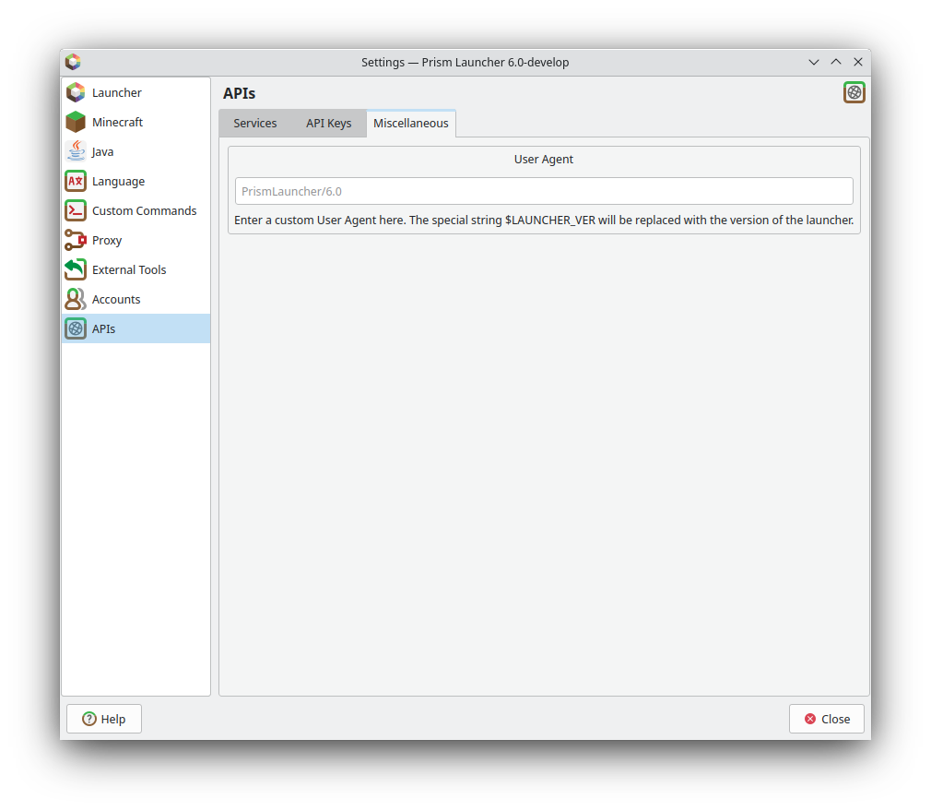Screen dimensions: 931x811
Task: Click the window shade up-arrow button
Action: point(835,62)
